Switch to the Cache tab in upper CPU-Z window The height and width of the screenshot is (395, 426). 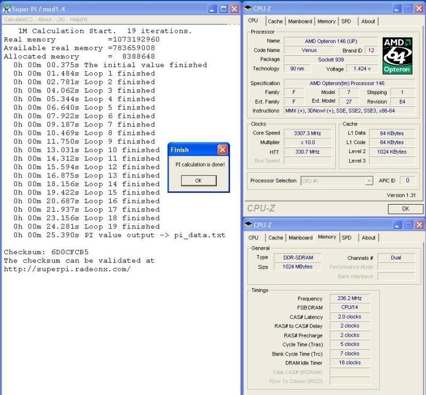(275, 21)
